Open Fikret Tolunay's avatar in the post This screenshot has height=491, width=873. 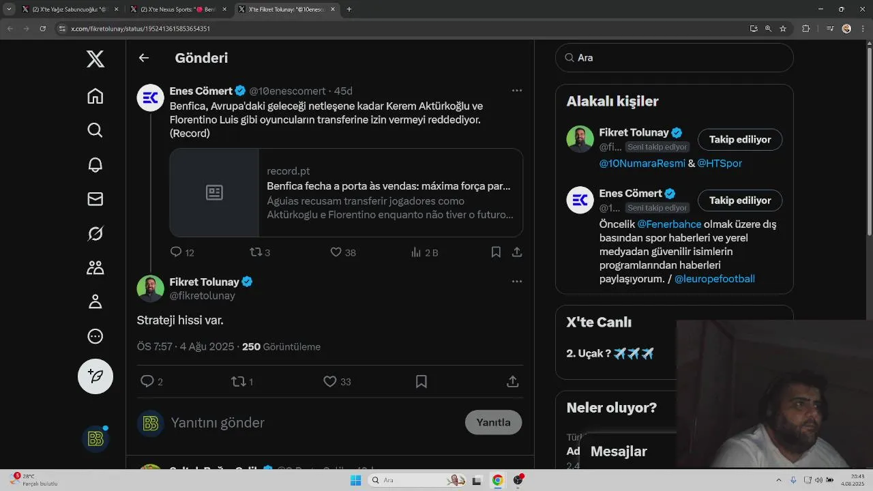[151, 288]
